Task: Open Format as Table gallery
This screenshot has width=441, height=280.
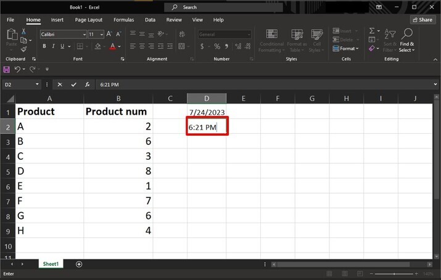Action: click(x=297, y=41)
